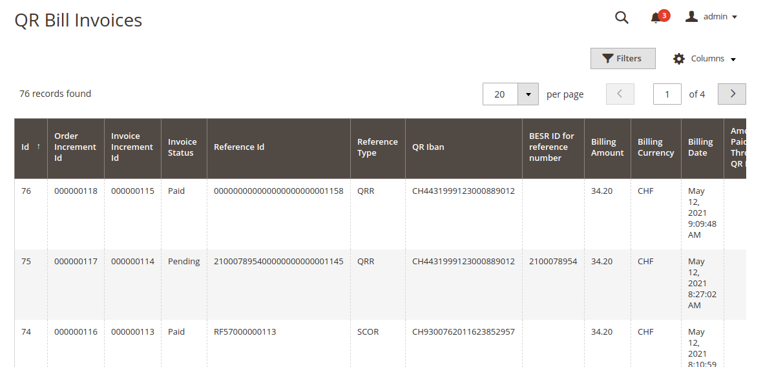Click the search magnifier icon
Screen dimensions: 763x367
(622, 17)
